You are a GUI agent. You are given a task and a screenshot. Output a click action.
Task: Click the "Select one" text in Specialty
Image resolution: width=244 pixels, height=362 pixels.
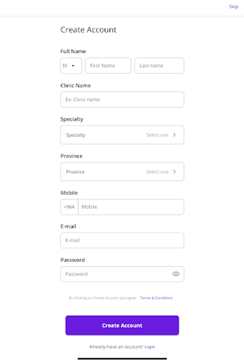tap(157, 135)
